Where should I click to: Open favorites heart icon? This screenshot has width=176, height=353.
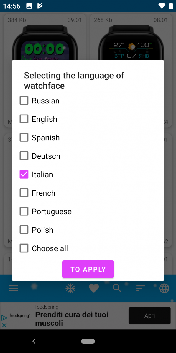point(94,289)
